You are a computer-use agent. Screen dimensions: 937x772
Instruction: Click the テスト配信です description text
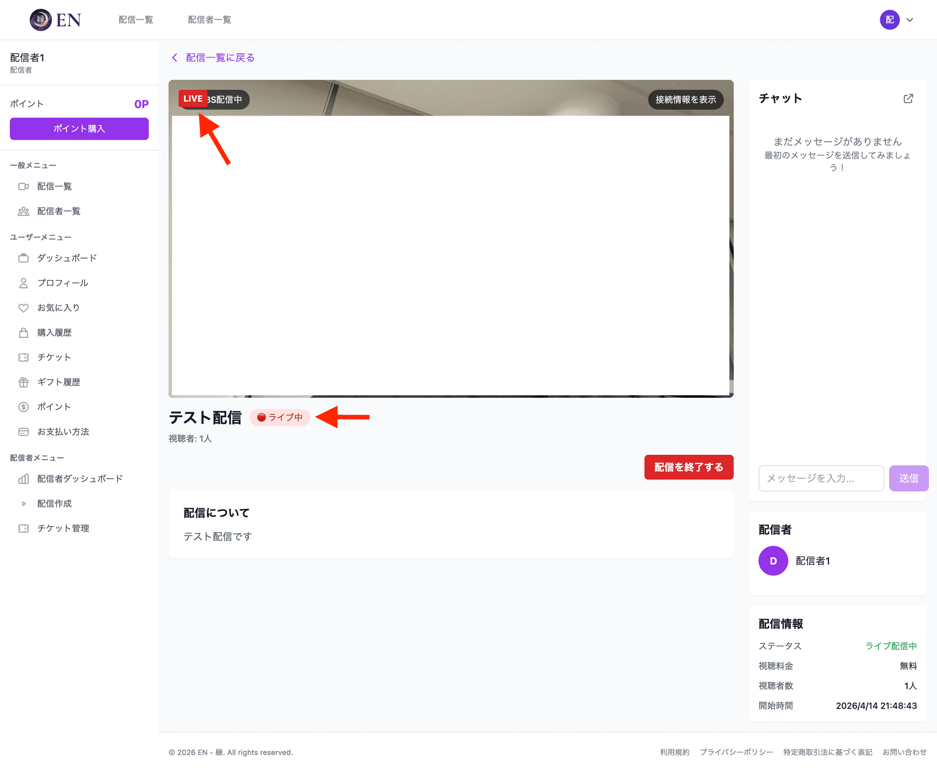click(218, 536)
